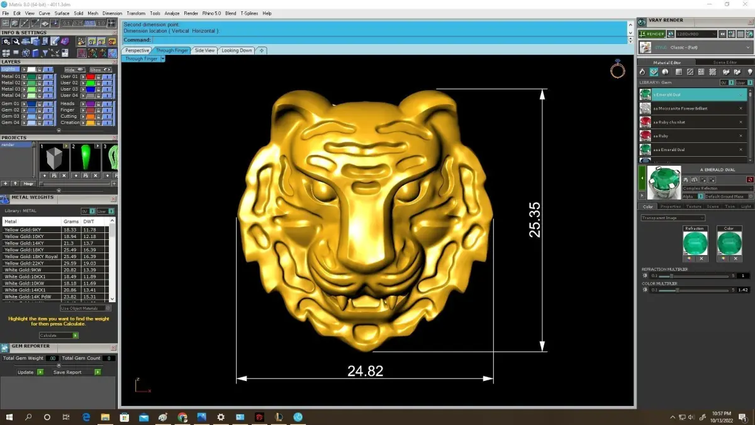Select White Gold:14K PdW metal row

click(x=56, y=297)
